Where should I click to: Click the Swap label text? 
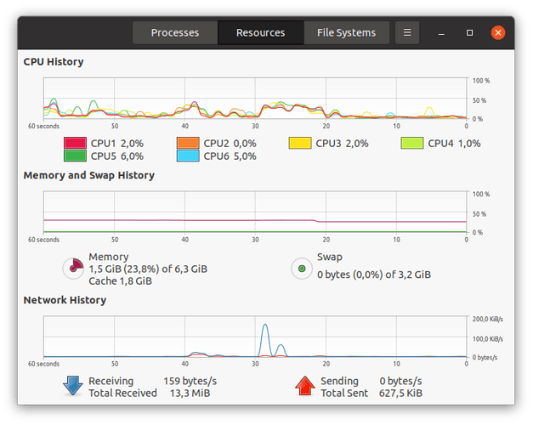329,257
